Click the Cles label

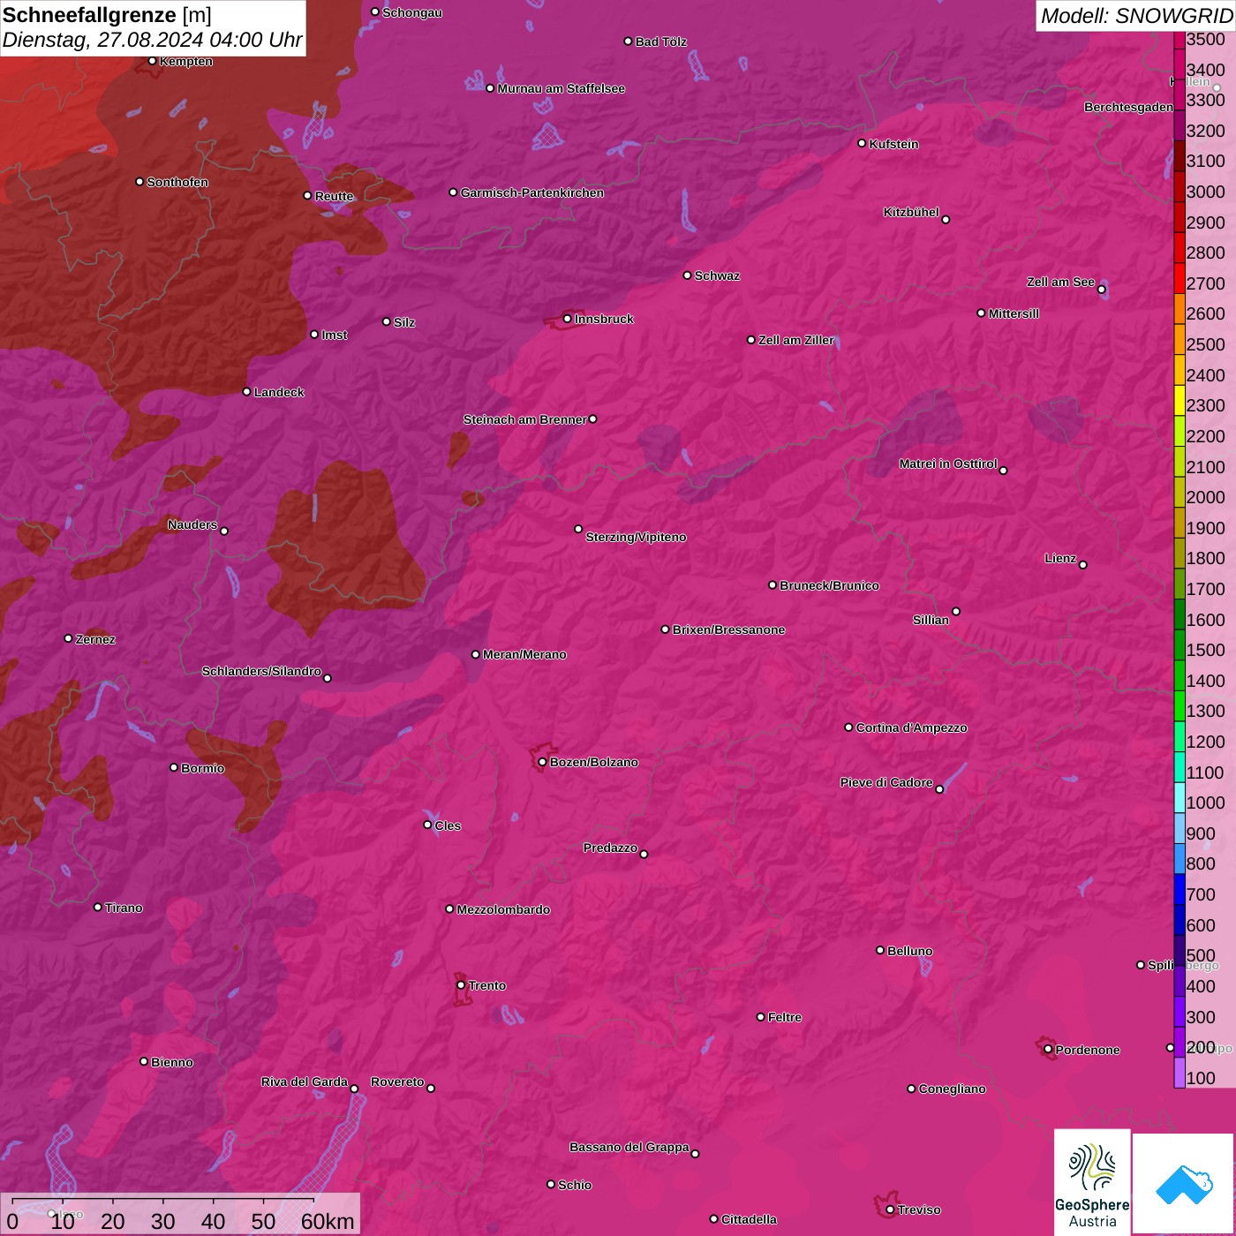448,825
